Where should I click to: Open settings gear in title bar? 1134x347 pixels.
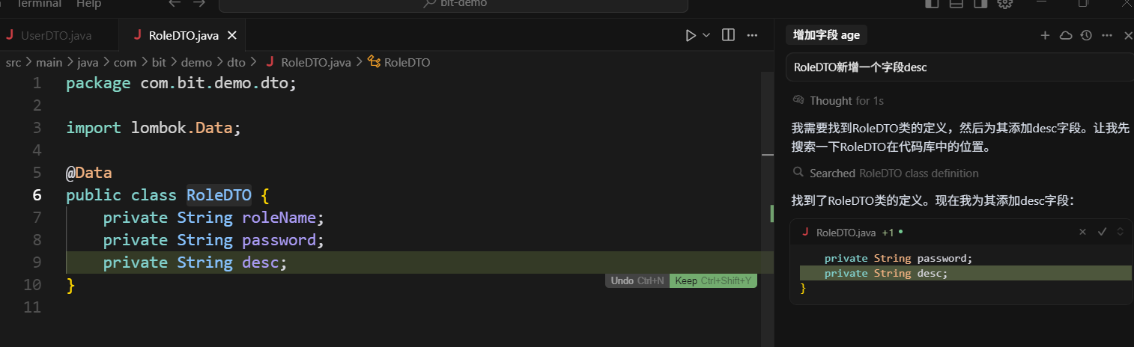(1004, 4)
